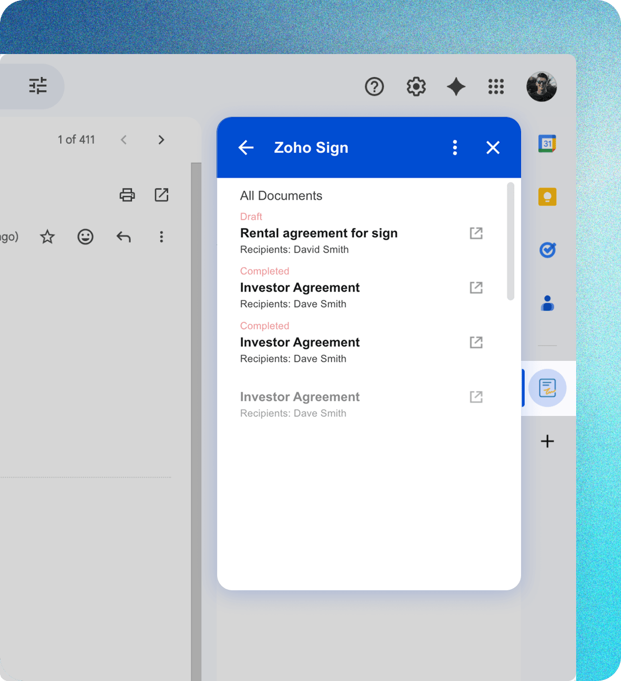Open second Completed Investor Agreement externally
621x681 pixels.
point(476,342)
